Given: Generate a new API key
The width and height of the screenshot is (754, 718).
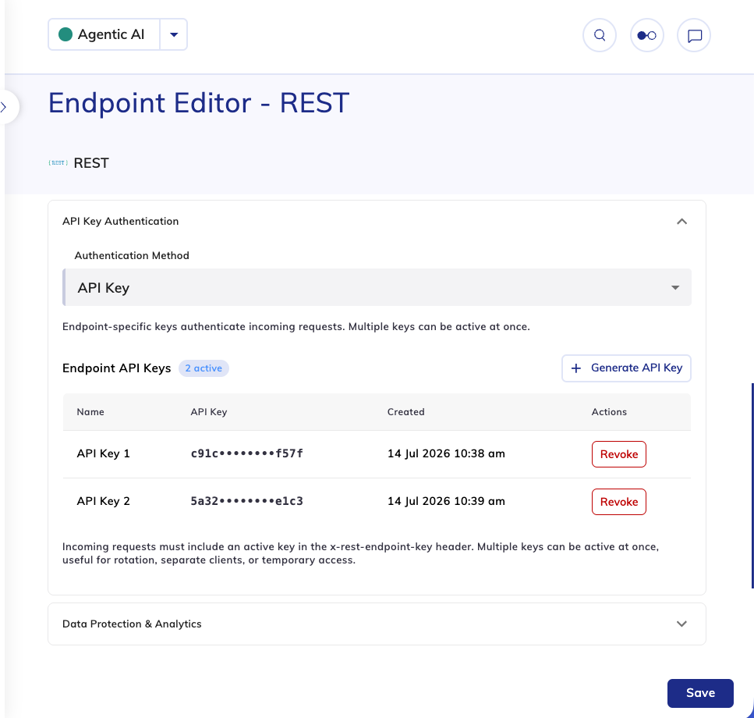Looking at the screenshot, I should pyautogui.click(x=626, y=368).
